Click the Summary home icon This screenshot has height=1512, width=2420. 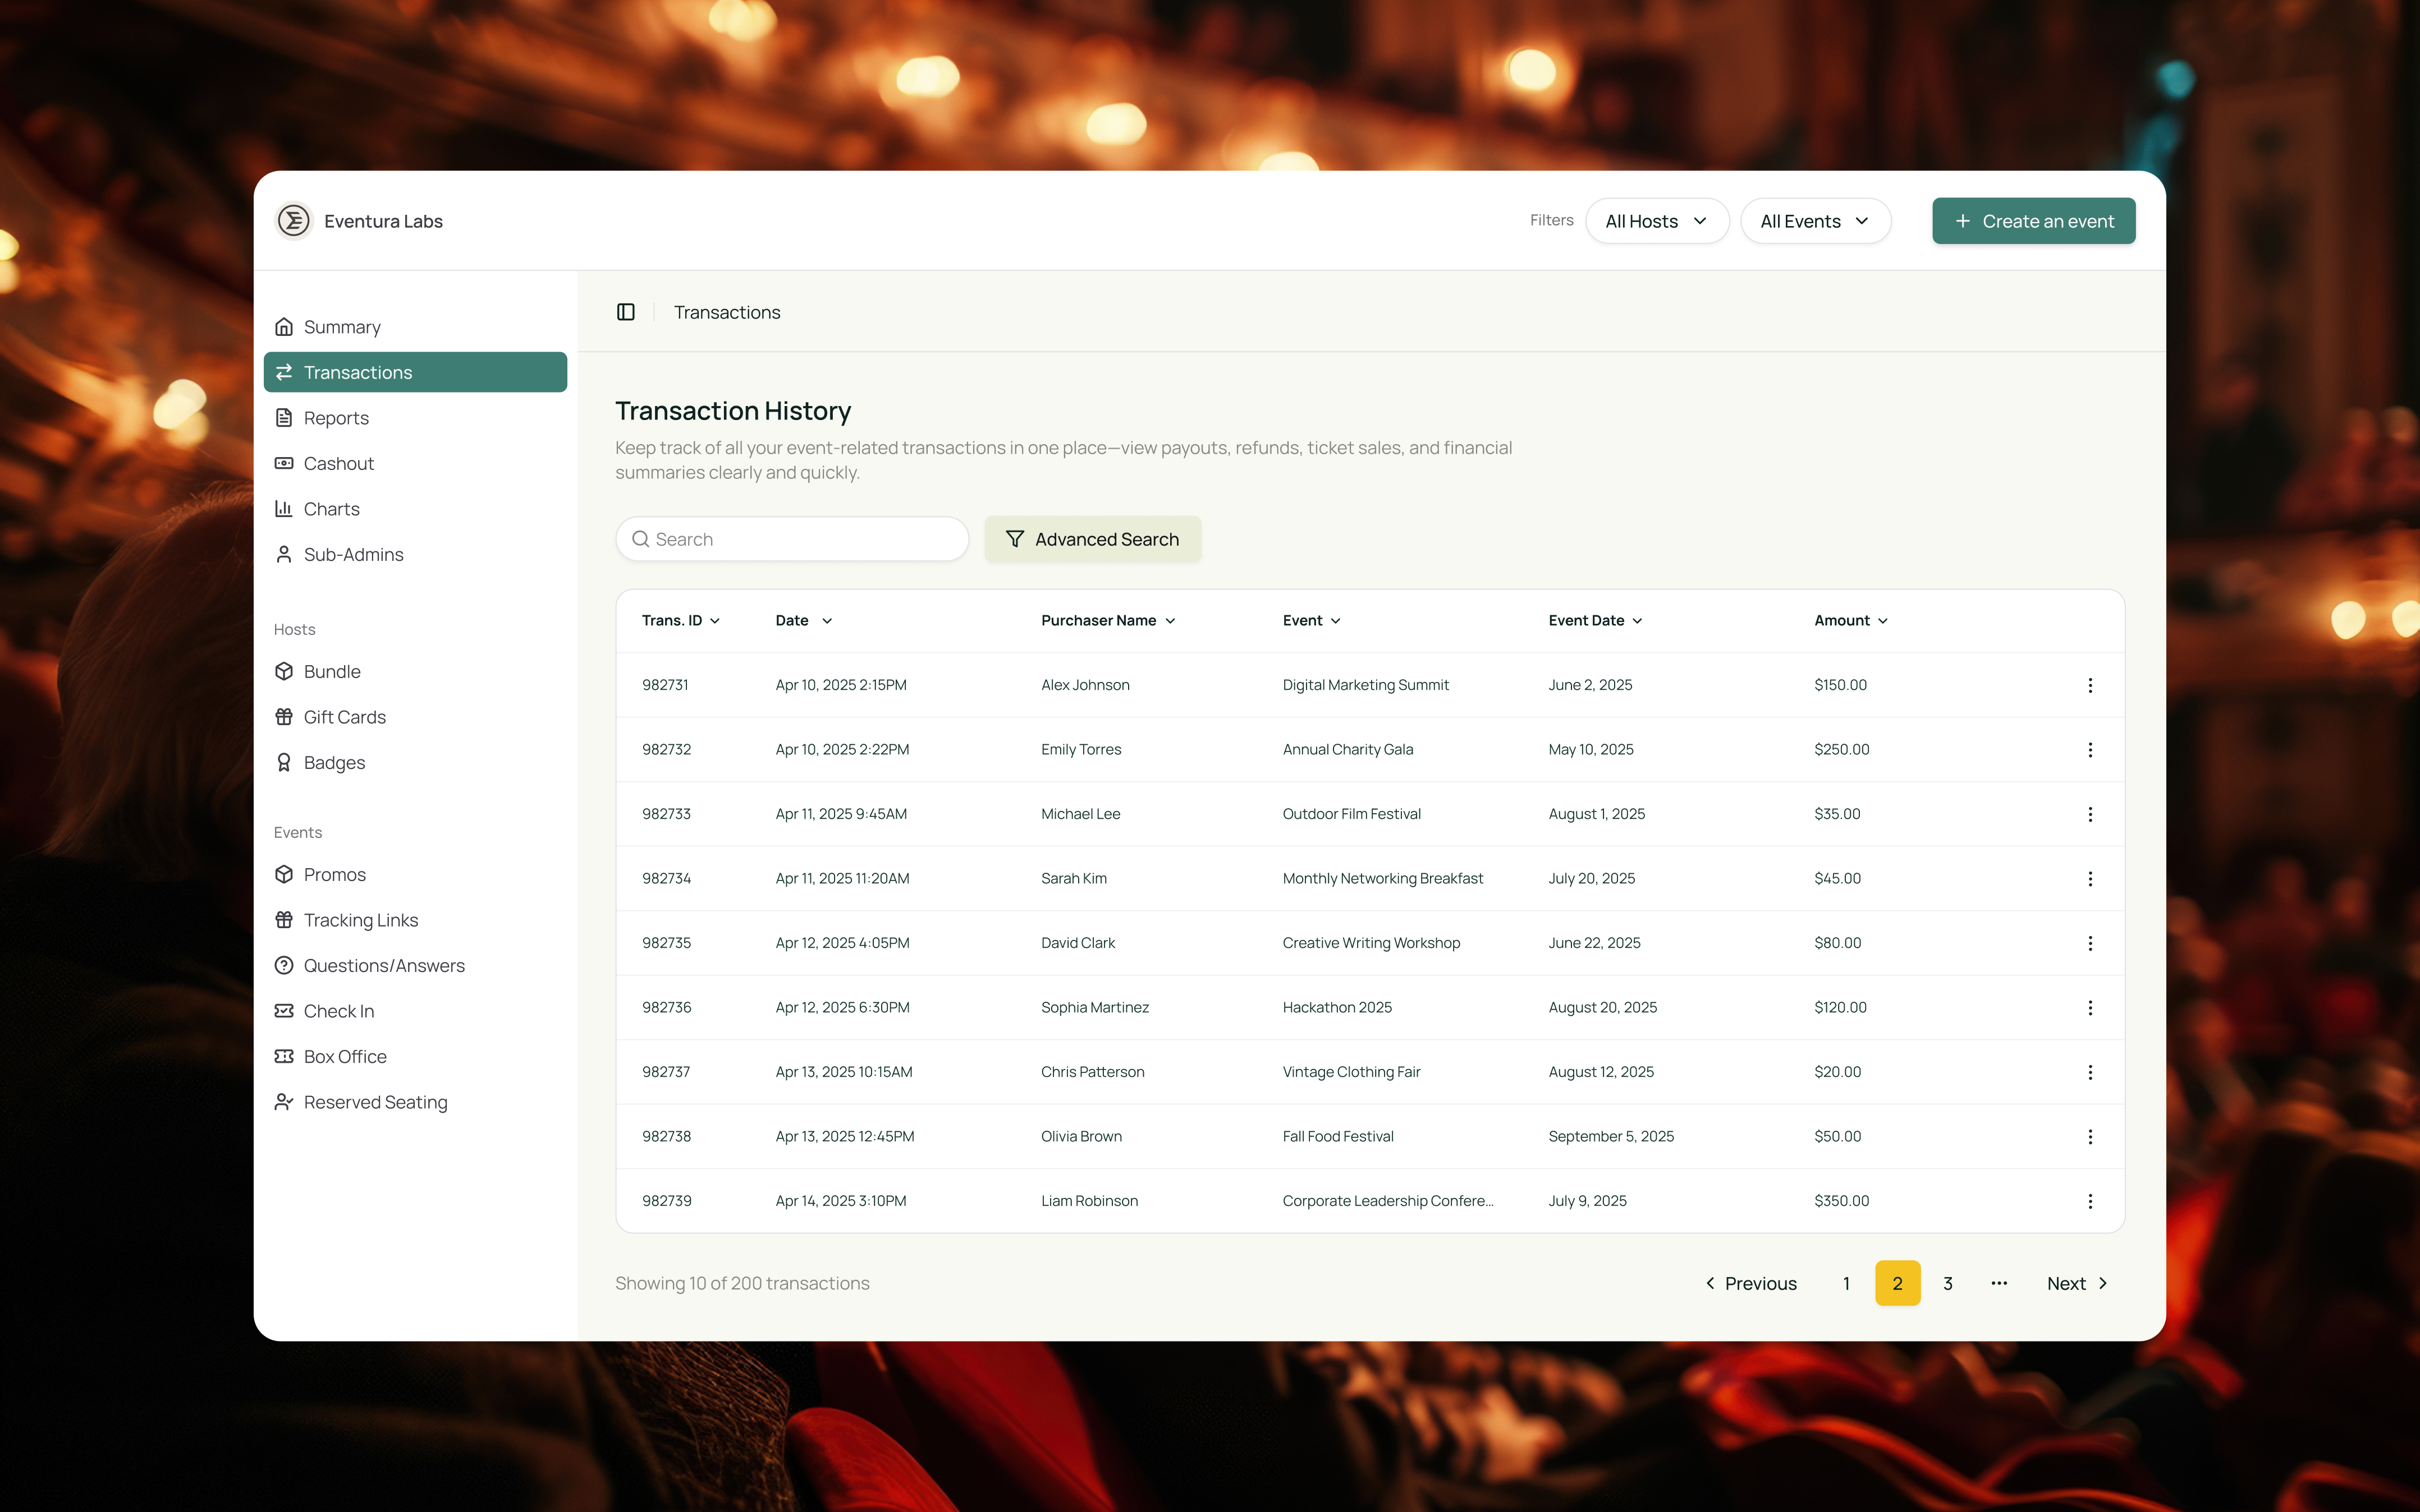[284, 327]
